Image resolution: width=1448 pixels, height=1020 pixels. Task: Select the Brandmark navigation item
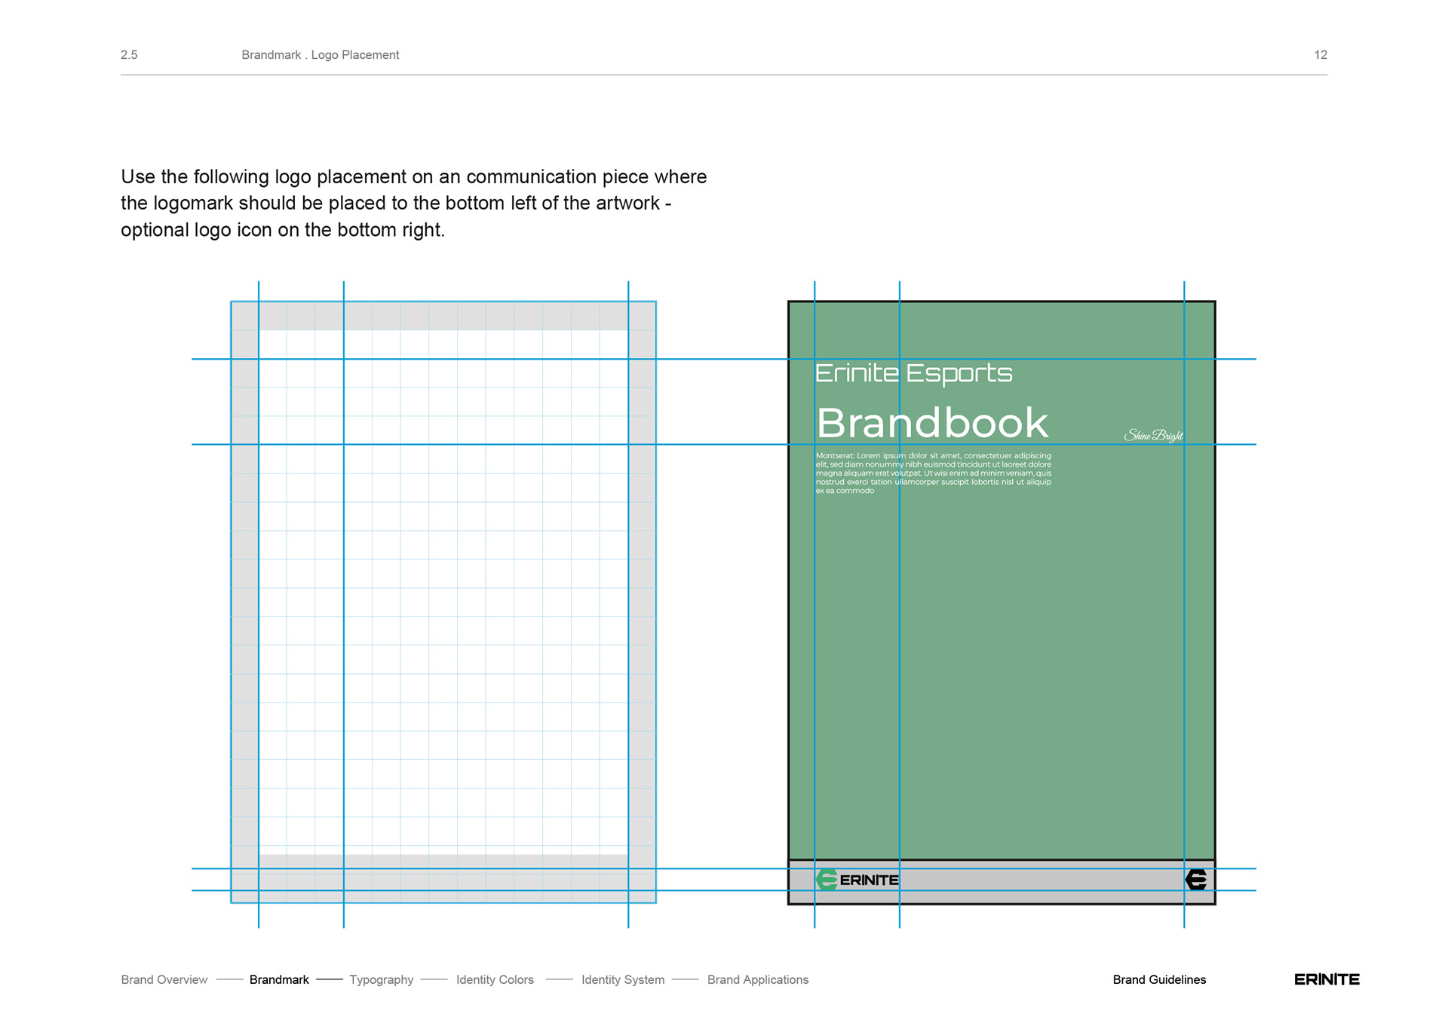(x=279, y=979)
